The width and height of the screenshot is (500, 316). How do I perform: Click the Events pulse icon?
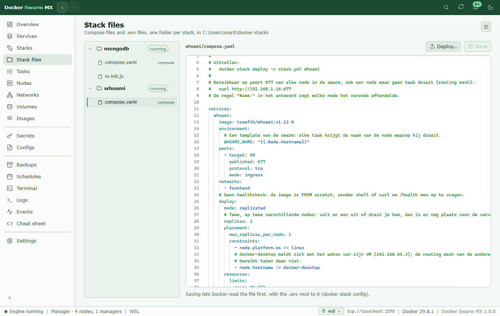click(x=10, y=212)
